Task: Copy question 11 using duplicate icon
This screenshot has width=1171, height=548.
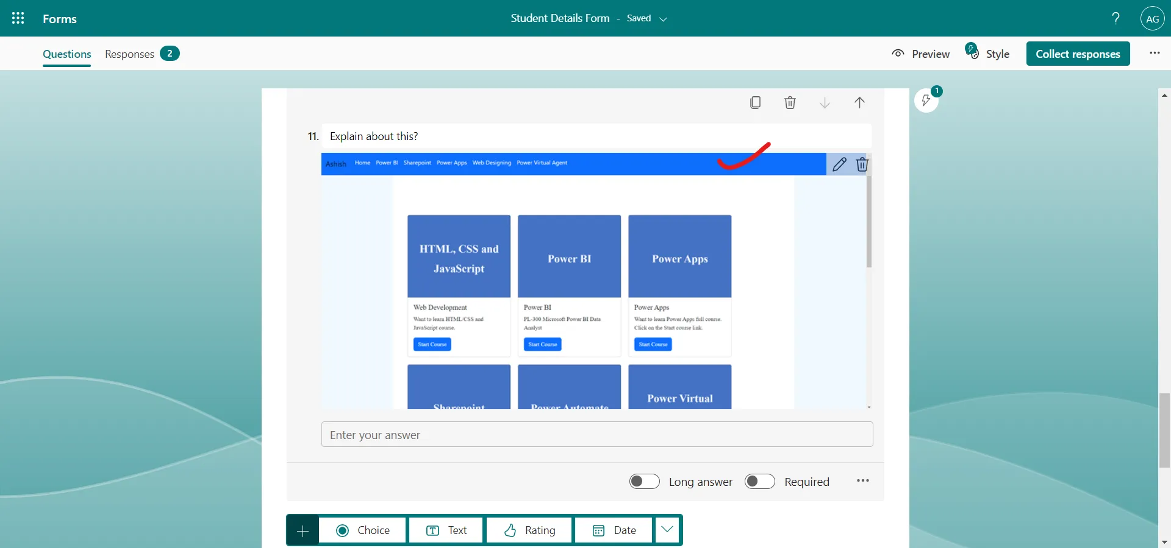Action: 755,102
